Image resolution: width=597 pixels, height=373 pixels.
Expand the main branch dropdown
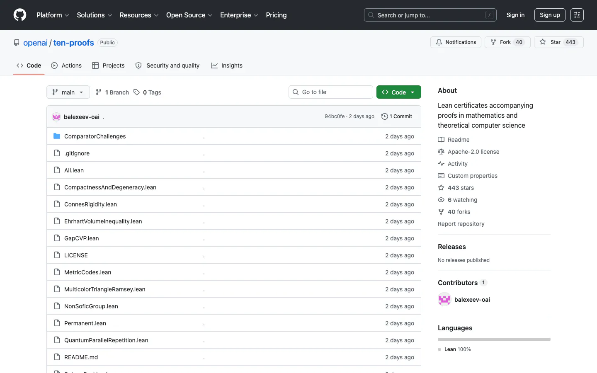click(x=68, y=92)
